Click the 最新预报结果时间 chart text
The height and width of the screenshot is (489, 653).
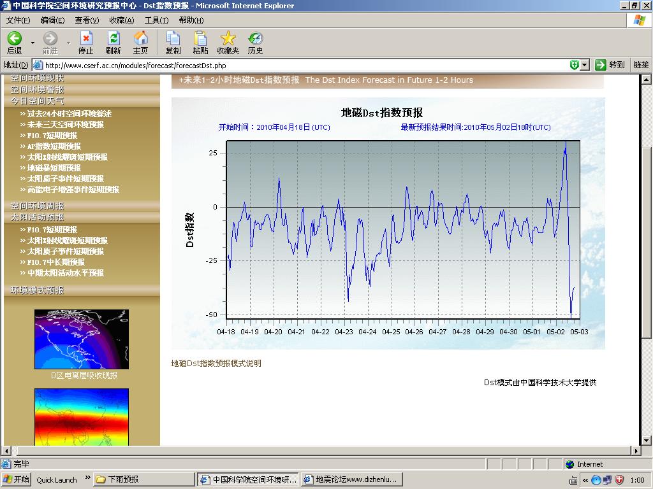[x=476, y=127]
